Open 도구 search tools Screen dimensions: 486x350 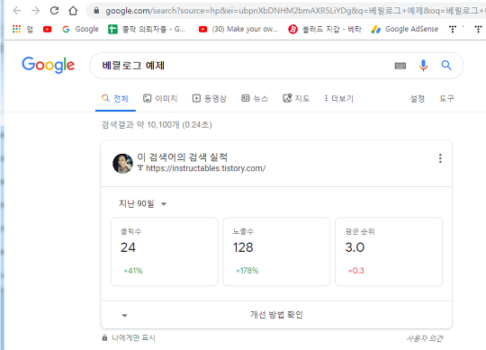(446, 99)
